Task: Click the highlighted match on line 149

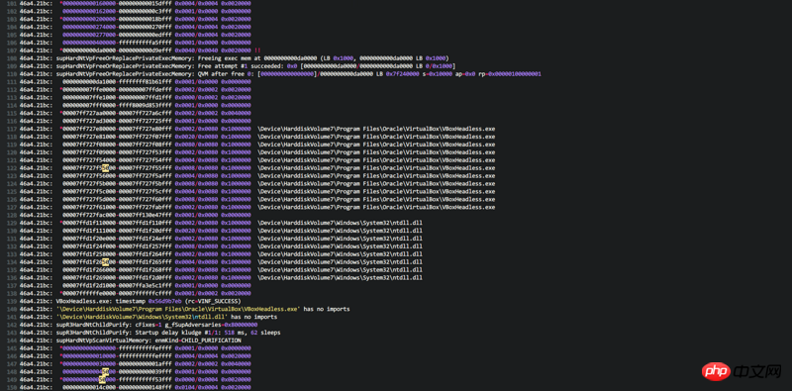Action: pyautogui.click(x=102, y=379)
